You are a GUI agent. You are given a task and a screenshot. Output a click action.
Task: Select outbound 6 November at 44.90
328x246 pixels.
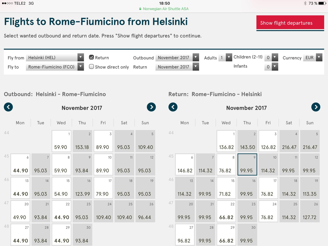(x=20, y=164)
